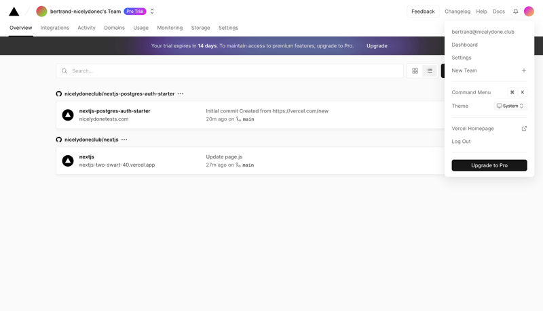This screenshot has height=311, width=543.
Task: Switch to the Overview tab
Action: [x=21, y=28]
